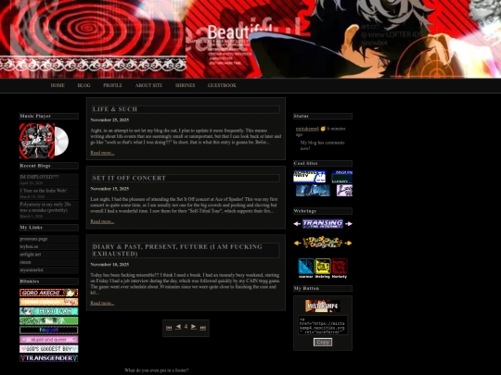
Task: Jump to the first blog page
Action: pyautogui.click(x=169, y=328)
